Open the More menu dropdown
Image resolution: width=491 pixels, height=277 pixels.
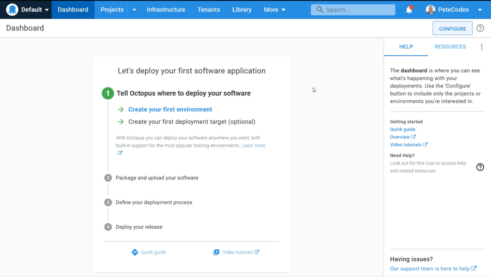(x=275, y=10)
